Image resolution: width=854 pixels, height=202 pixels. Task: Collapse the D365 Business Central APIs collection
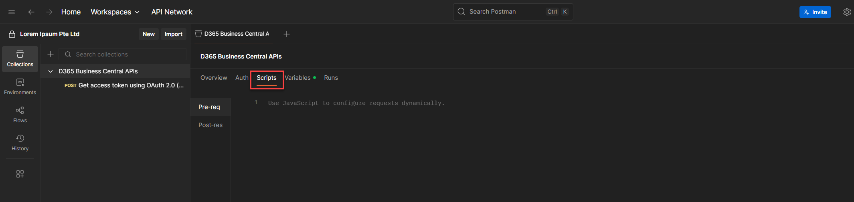[x=51, y=71]
